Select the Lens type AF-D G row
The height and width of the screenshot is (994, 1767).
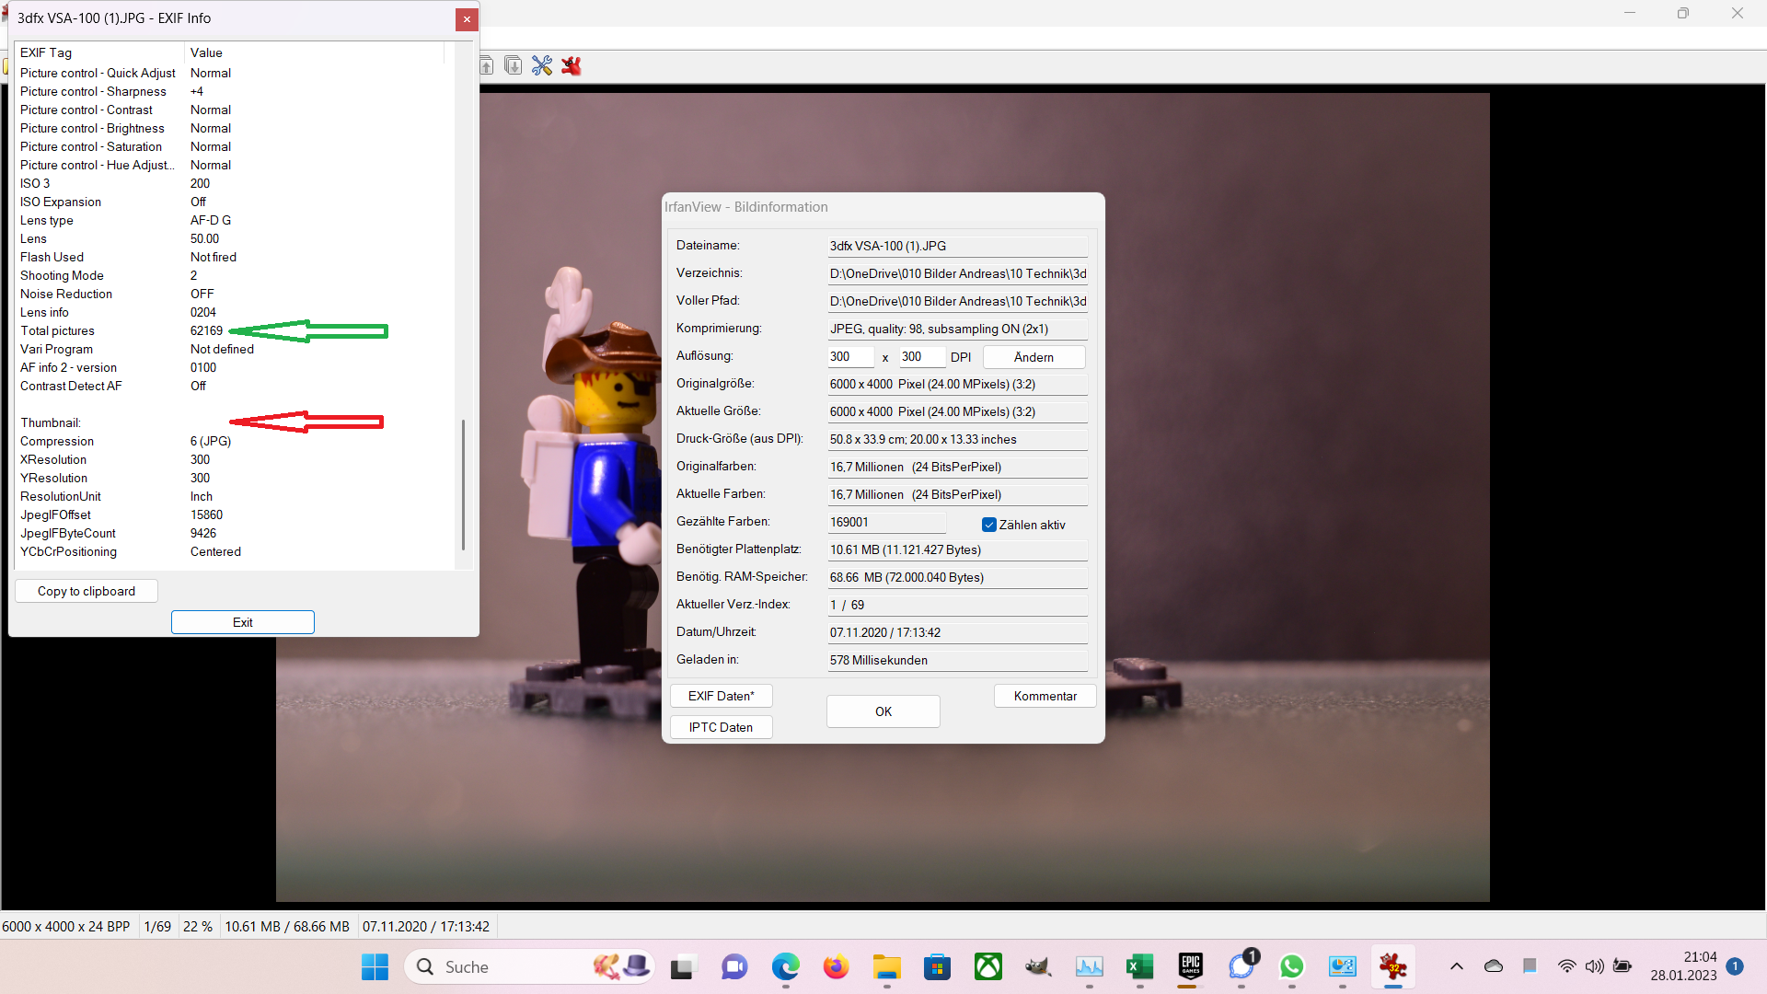tap(235, 220)
